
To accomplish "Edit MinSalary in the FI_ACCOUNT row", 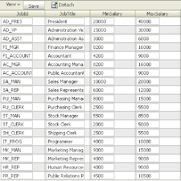I will click(103, 56).
